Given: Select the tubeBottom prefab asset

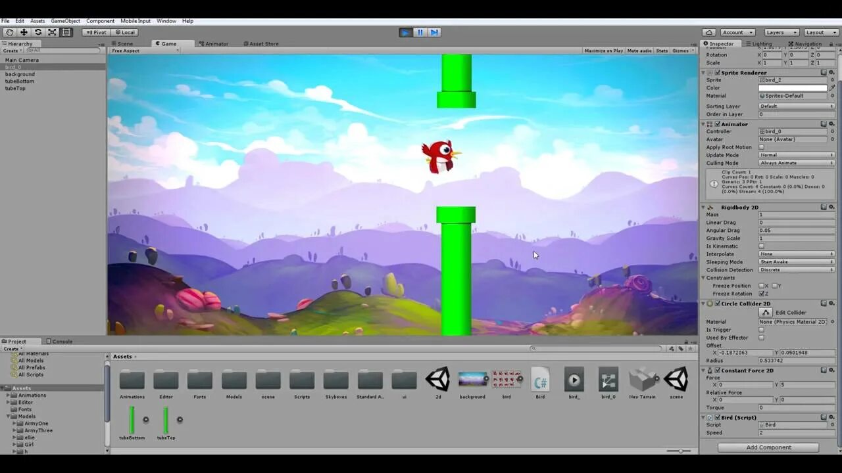Looking at the screenshot, I should [x=132, y=424].
